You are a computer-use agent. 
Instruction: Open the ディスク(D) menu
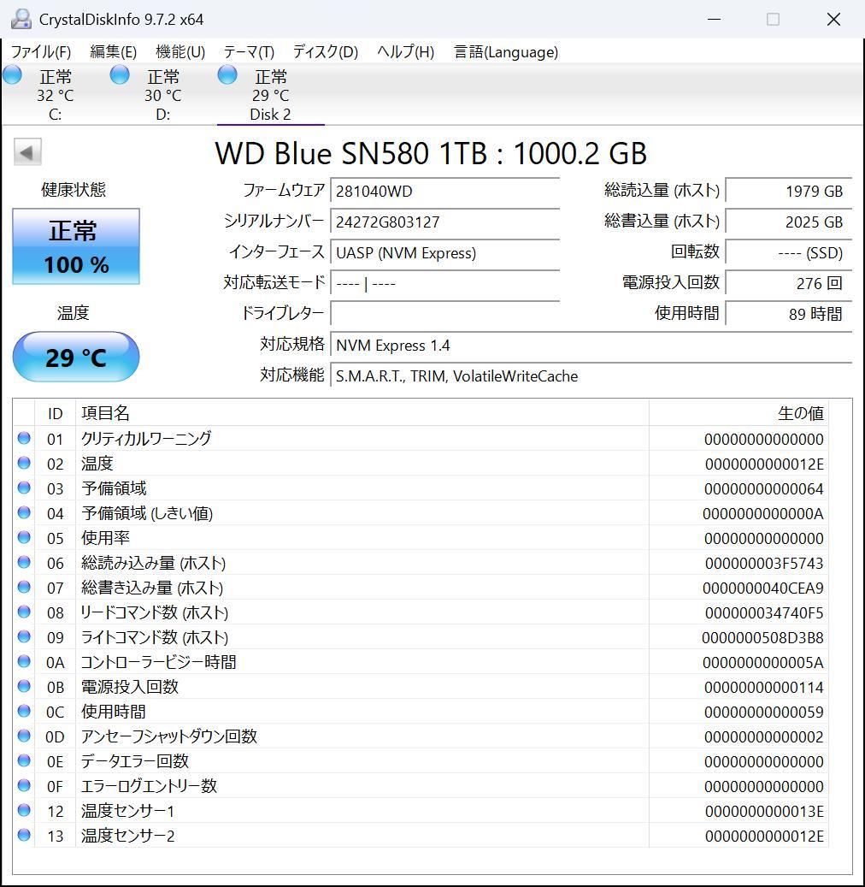325,52
